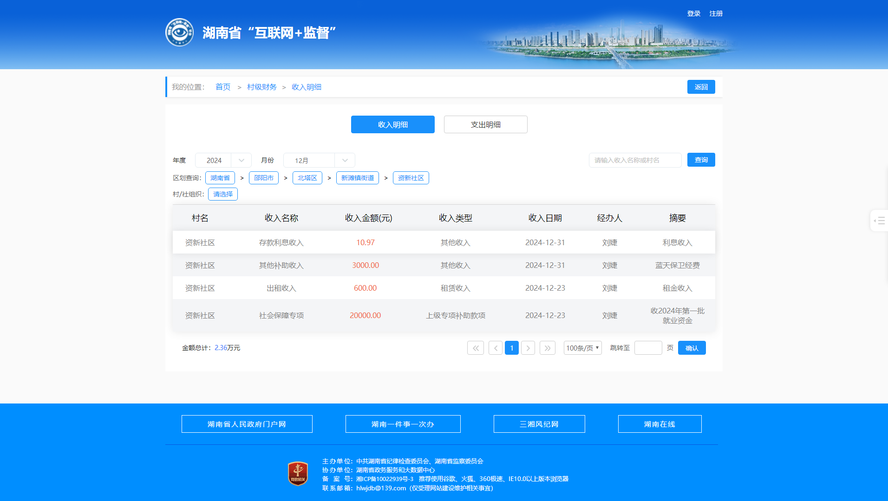Image resolution: width=888 pixels, height=501 pixels.
Task: Click the 村级财务 breadcrumb link
Action: click(x=261, y=87)
